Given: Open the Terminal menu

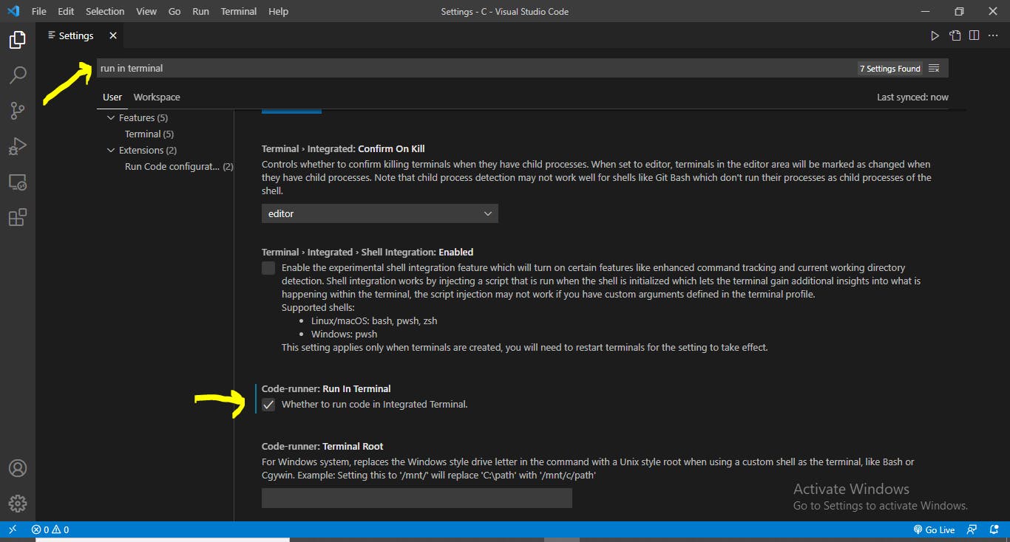Looking at the screenshot, I should [x=239, y=11].
